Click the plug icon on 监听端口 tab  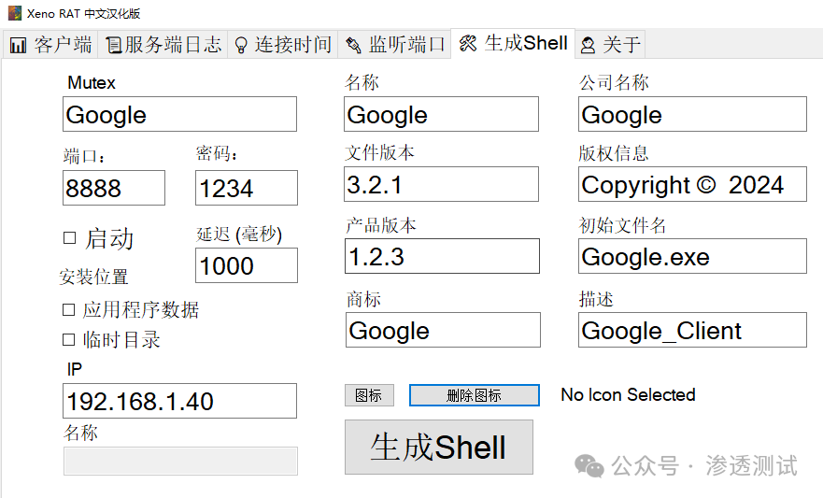[x=353, y=45]
